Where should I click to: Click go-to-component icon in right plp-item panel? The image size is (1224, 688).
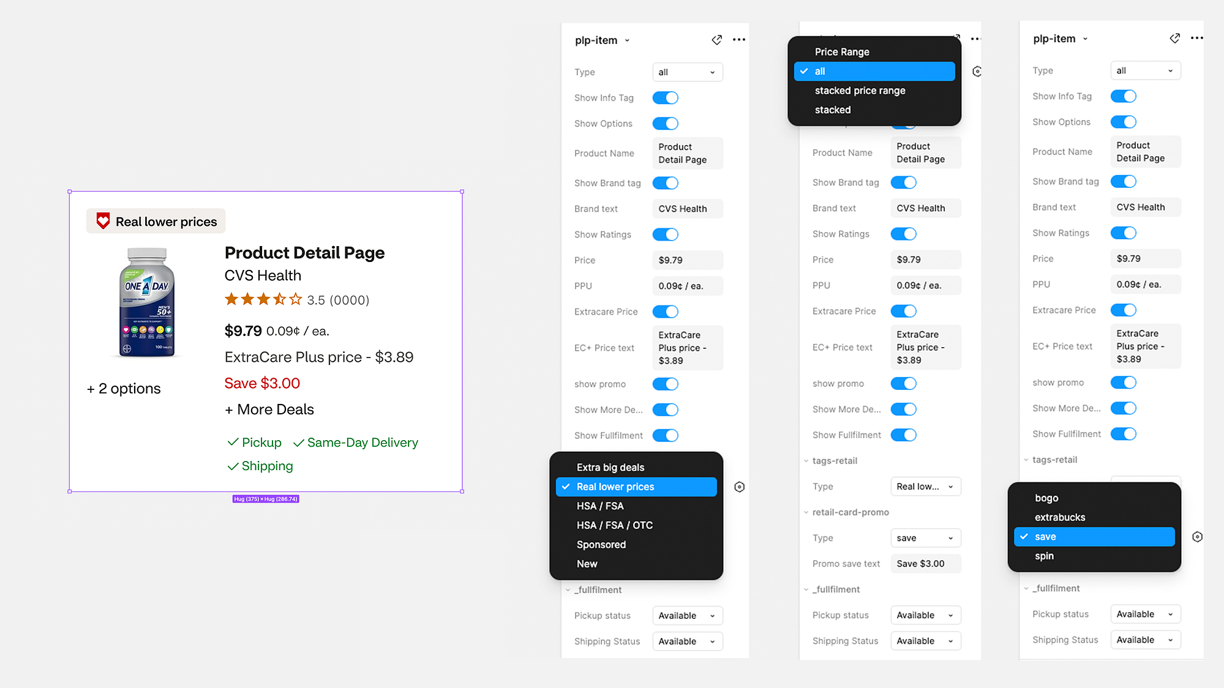[x=1174, y=38]
